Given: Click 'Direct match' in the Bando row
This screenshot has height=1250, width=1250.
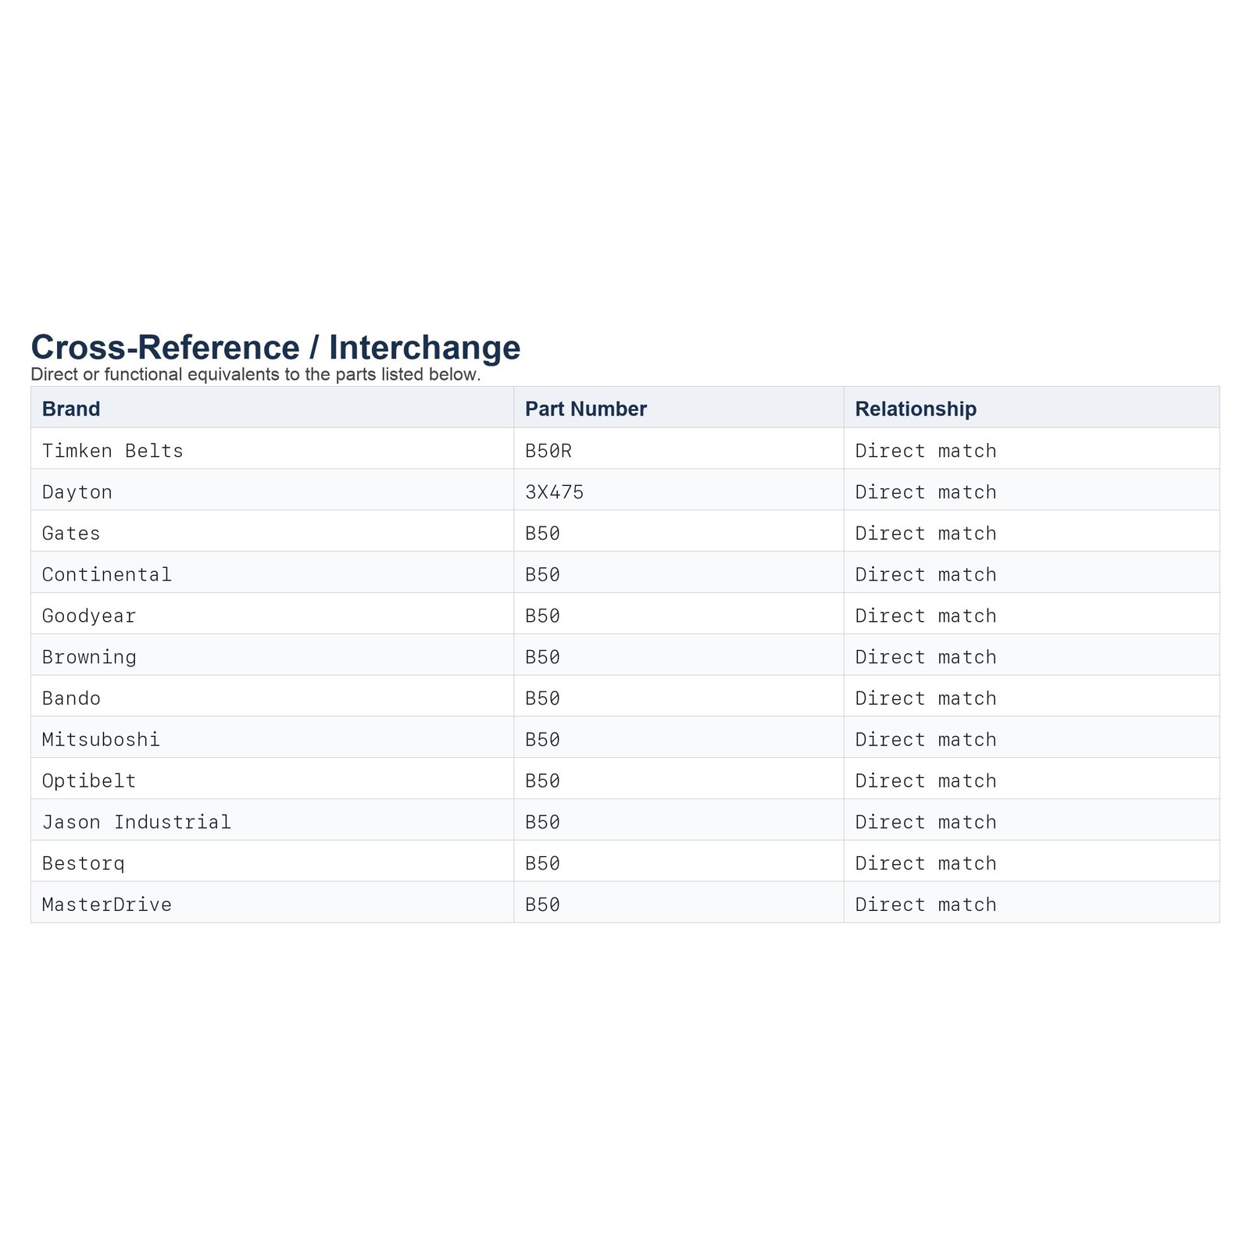Looking at the screenshot, I should [926, 698].
